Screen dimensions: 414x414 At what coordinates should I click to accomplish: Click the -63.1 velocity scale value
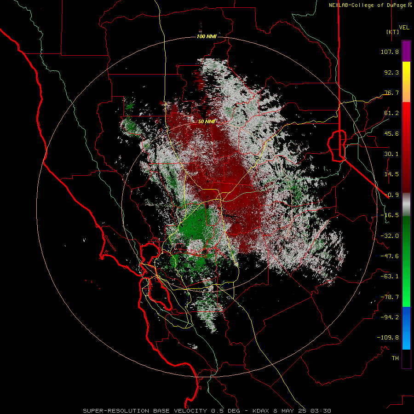(x=390, y=276)
